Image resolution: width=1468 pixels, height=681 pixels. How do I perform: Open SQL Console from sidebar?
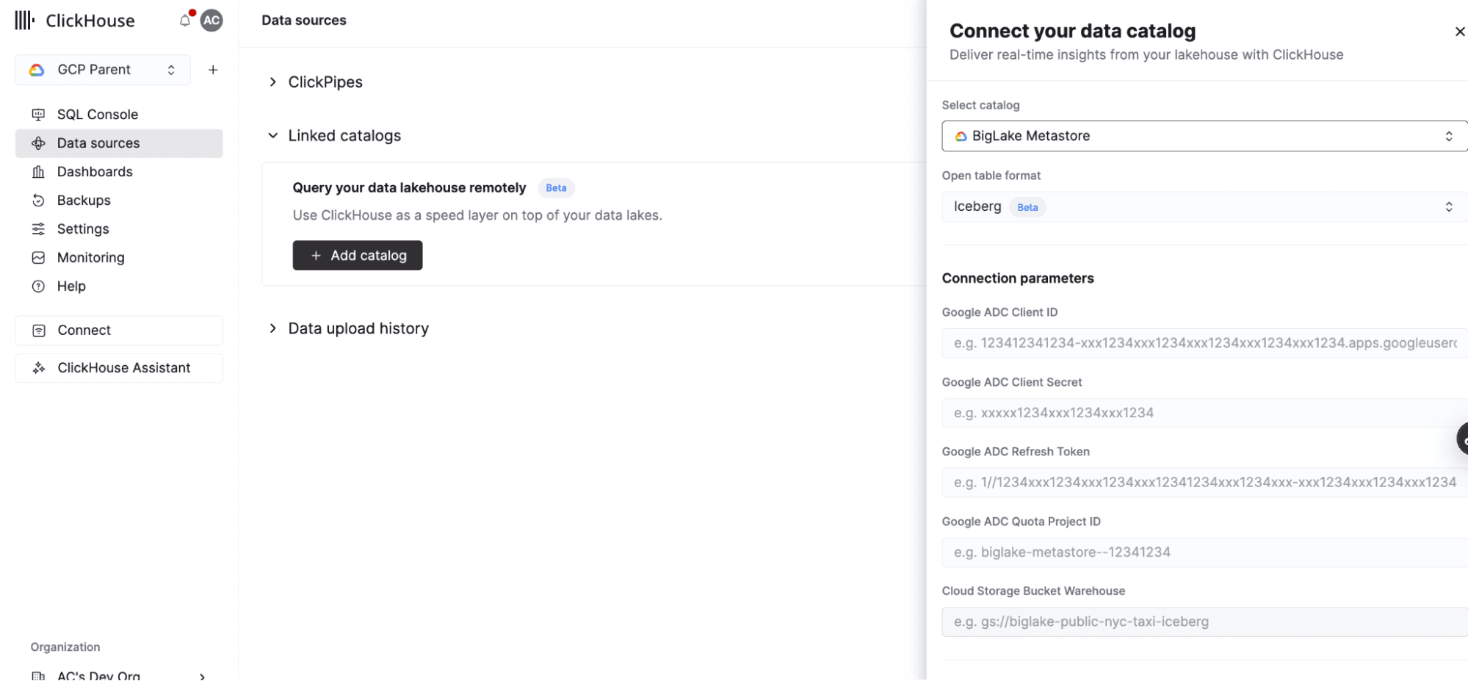[97, 115]
